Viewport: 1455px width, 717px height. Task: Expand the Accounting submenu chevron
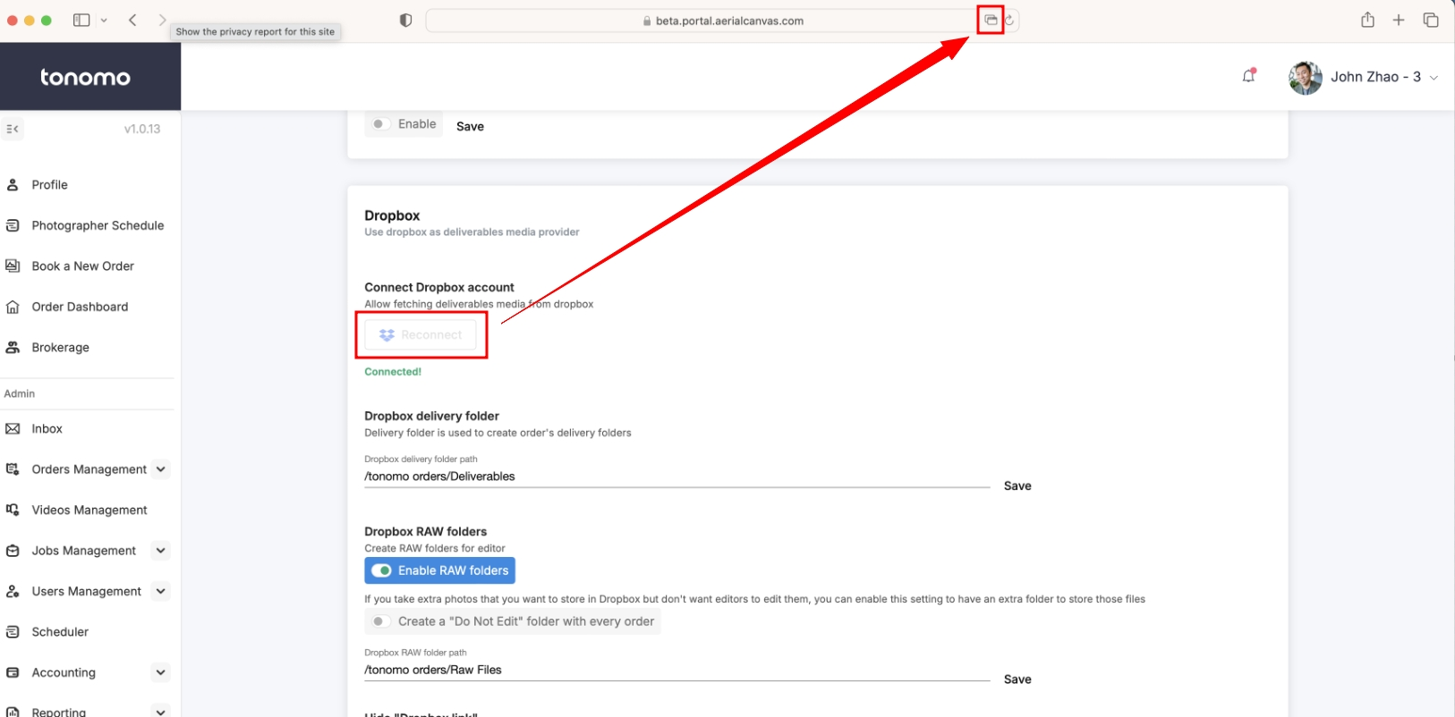click(161, 672)
